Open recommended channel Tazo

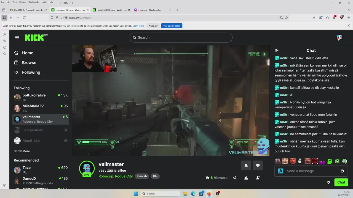pyautogui.click(x=41, y=170)
